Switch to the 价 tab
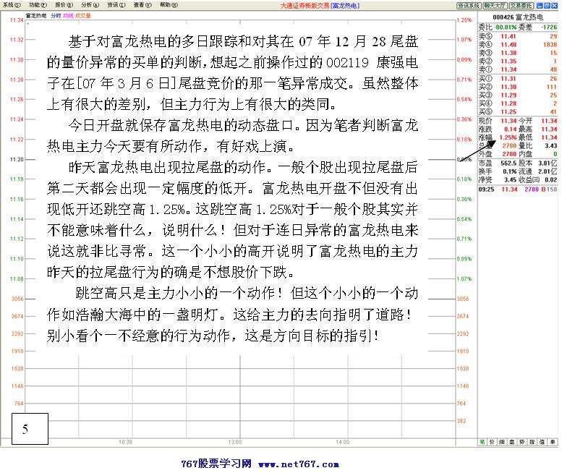562x473 pixels. [493, 440]
